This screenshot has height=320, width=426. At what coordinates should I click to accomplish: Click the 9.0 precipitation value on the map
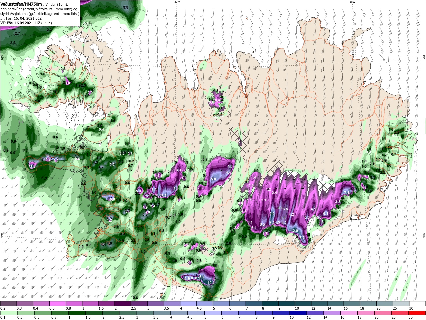(272, 214)
